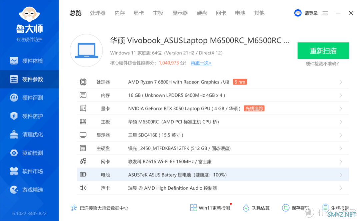Open 清理优化 broom icon
Image resolution: width=360 pixels, height=221 pixels.
(14, 134)
